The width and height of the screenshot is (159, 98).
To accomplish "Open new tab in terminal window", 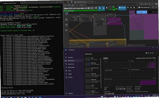I will point(22,3).
